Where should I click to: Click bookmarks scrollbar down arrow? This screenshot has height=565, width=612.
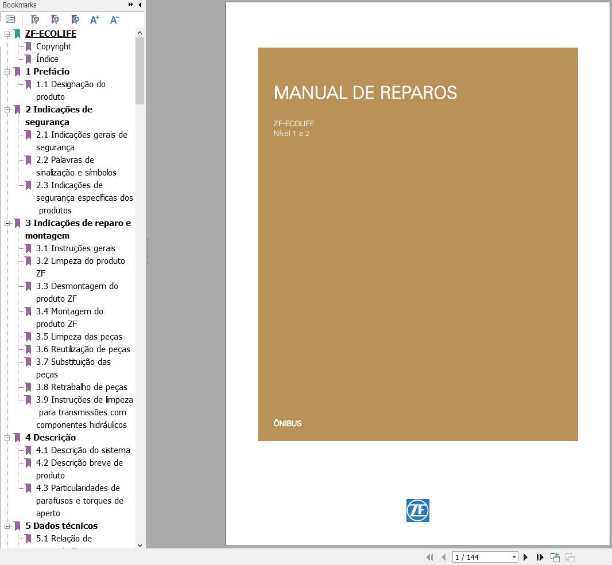140,545
